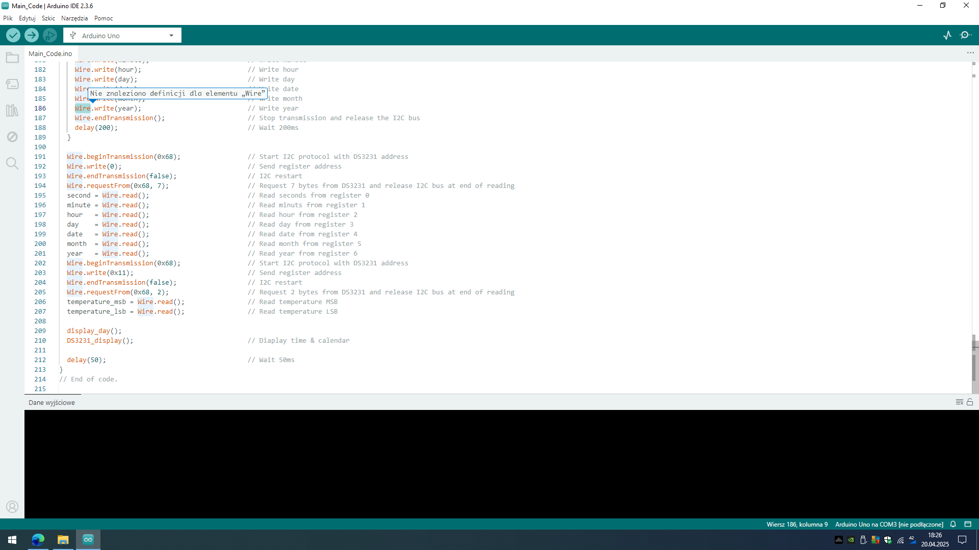Open the Sketchbook panel in the sidebar
The width and height of the screenshot is (979, 550).
click(12, 58)
